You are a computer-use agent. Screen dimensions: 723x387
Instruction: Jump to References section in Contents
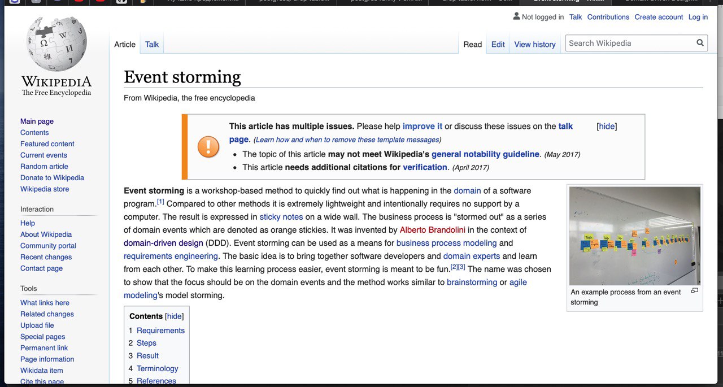tap(156, 381)
